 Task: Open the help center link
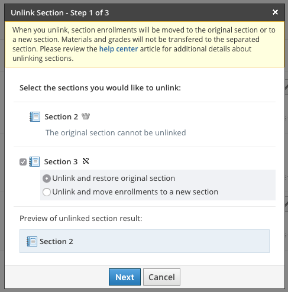click(118, 49)
